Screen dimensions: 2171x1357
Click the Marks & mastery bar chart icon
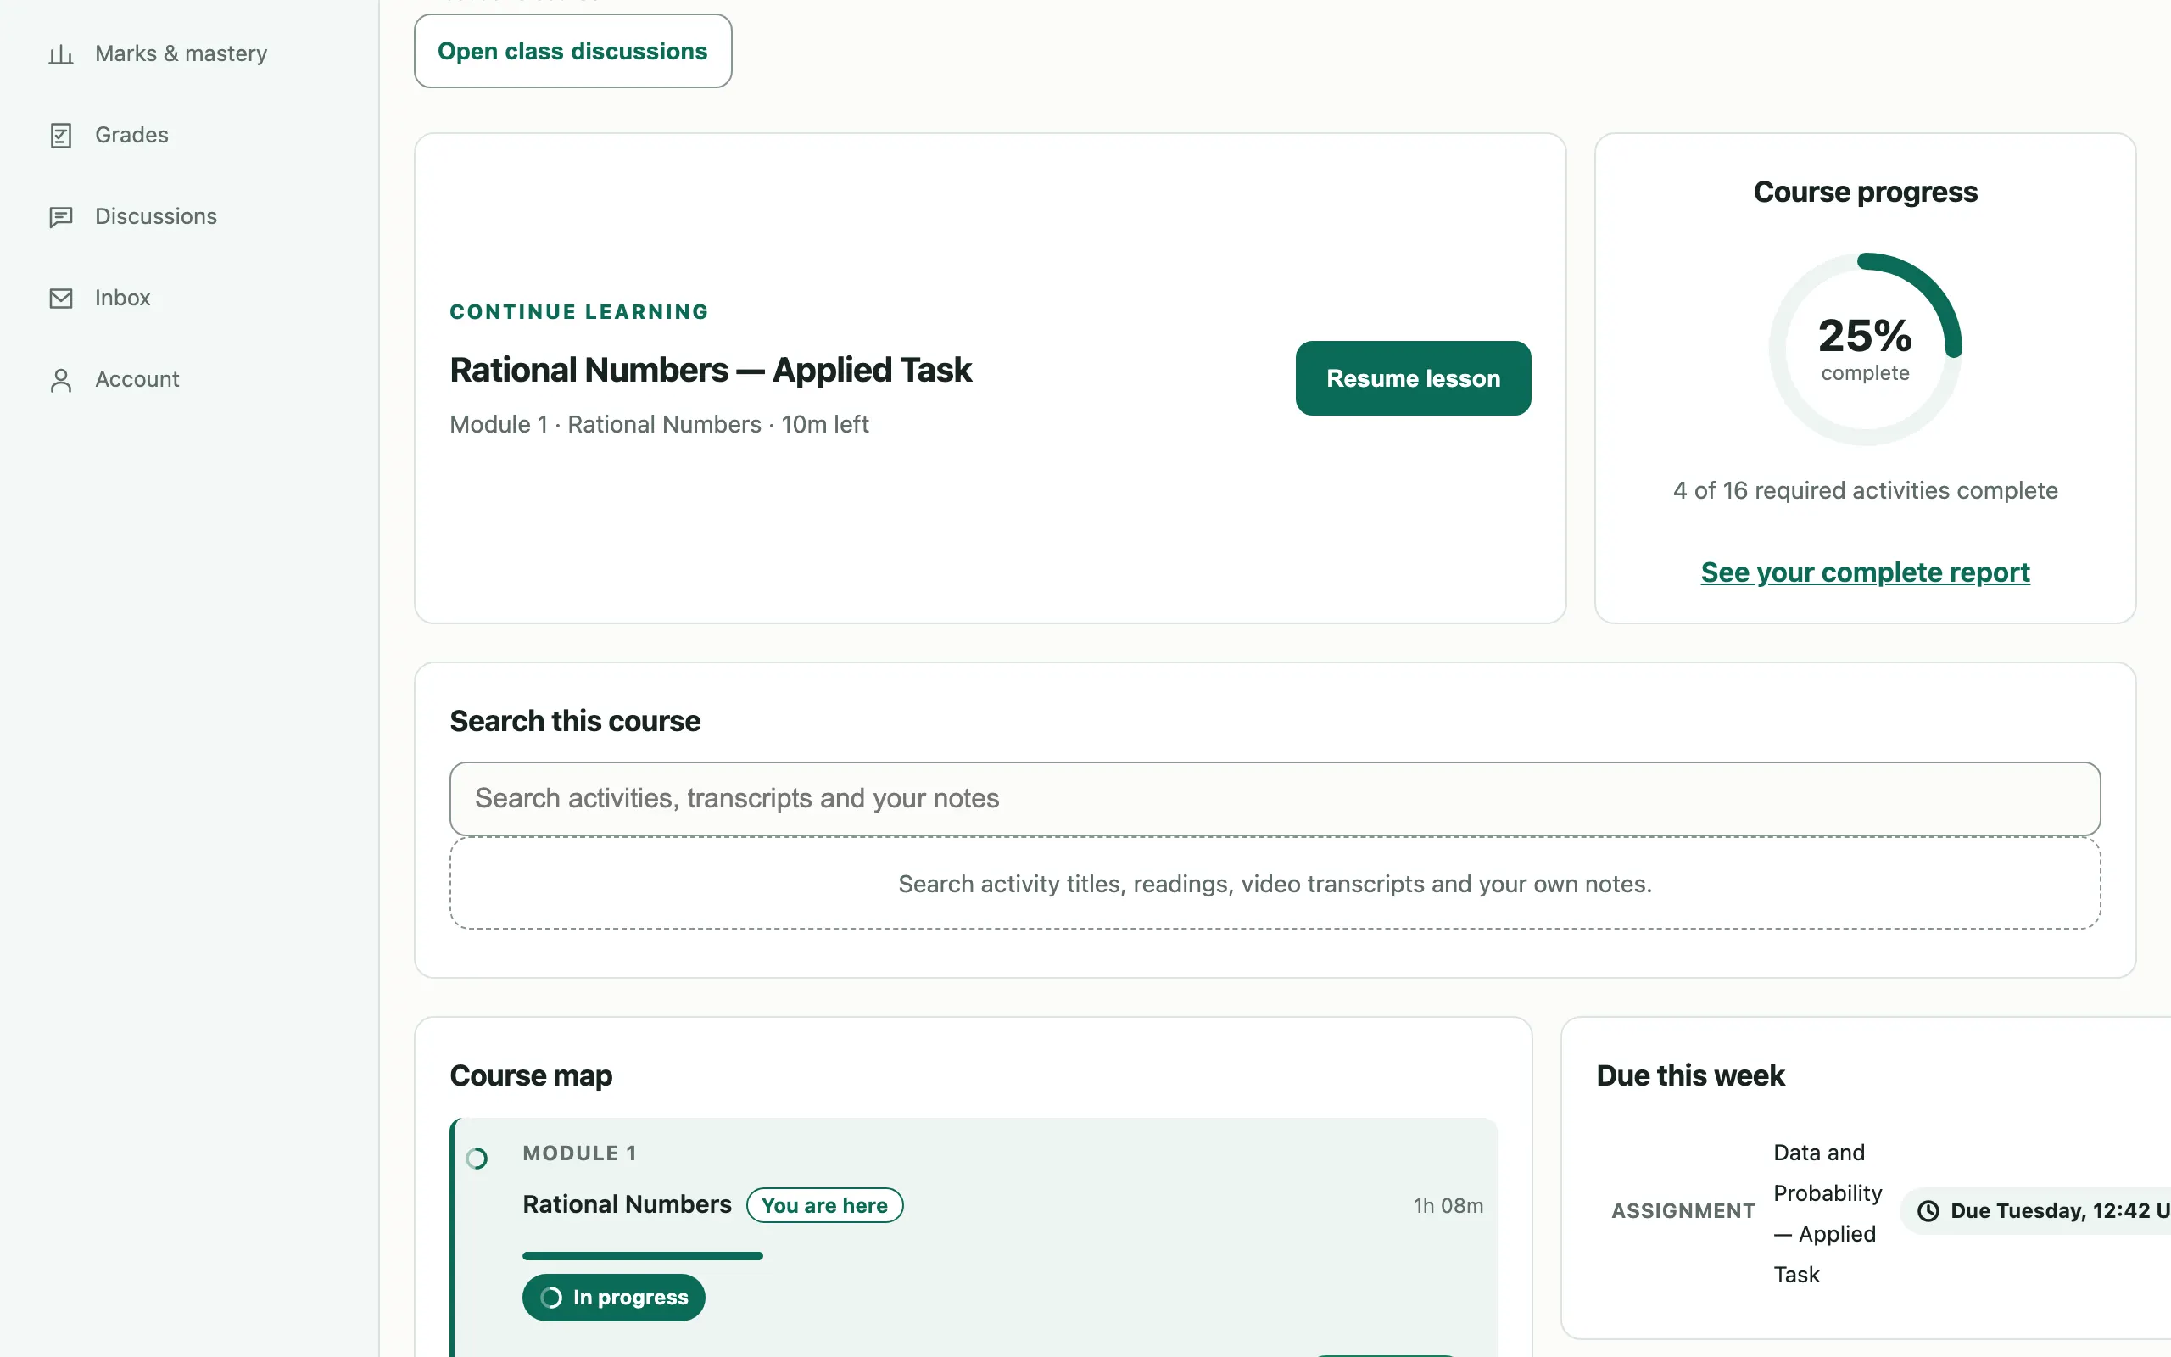click(x=61, y=53)
